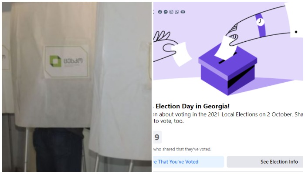Click the right white booth curtain

click(120, 87)
